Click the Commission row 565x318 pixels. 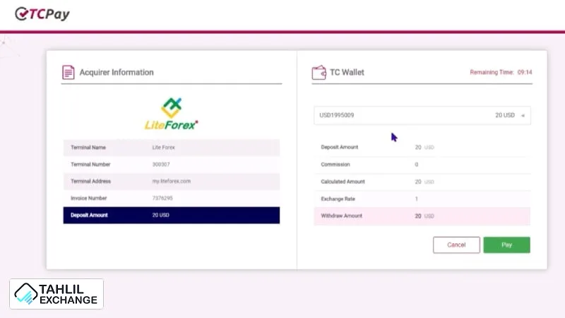[x=422, y=165]
